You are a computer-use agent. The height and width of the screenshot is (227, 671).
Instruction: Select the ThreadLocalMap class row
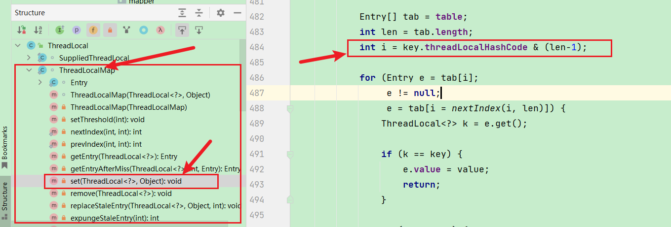coord(87,70)
